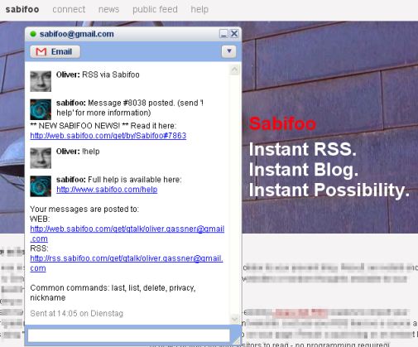Click the sabifoo@gmail.com chat title
The height and width of the screenshot is (347, 418).
(x=76, y=34)
